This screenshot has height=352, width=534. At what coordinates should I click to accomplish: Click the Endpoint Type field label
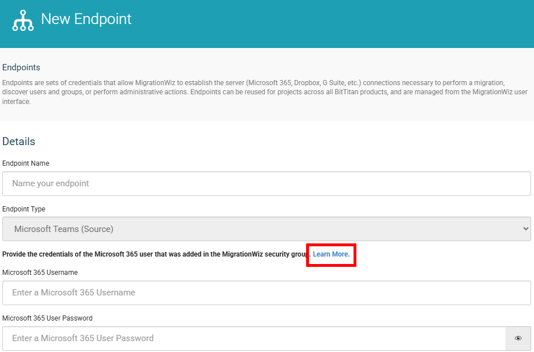[23, 209]
